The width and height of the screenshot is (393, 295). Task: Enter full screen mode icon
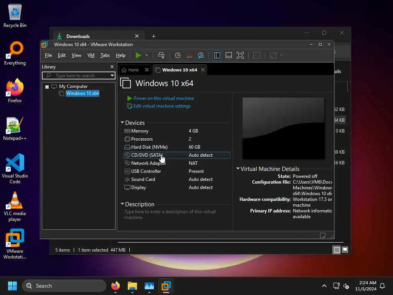[240, 55]
